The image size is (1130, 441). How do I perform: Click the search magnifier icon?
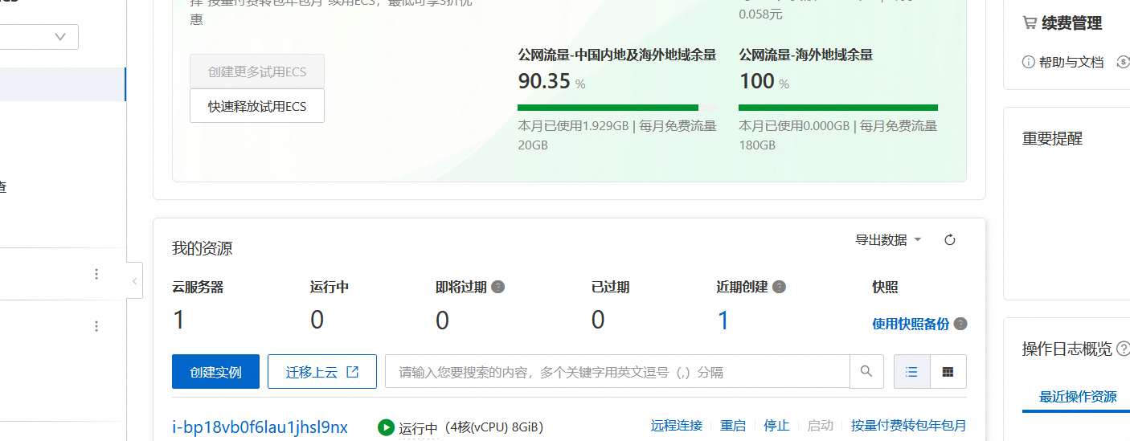(x=866, y=372)
